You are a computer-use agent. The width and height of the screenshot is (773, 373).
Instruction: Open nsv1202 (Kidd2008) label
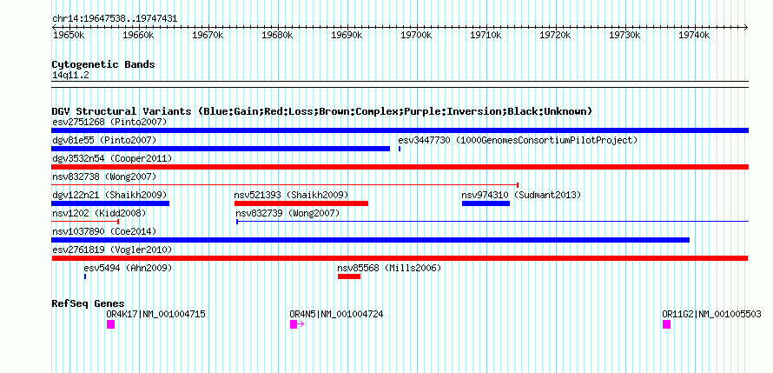[x=99, y=213]
